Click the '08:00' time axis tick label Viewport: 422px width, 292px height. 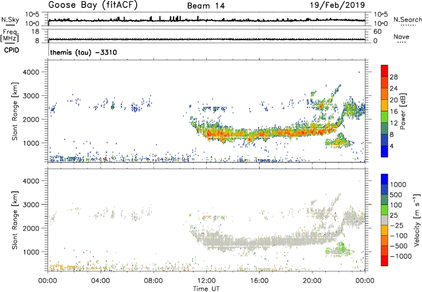(x=154, y=281)
